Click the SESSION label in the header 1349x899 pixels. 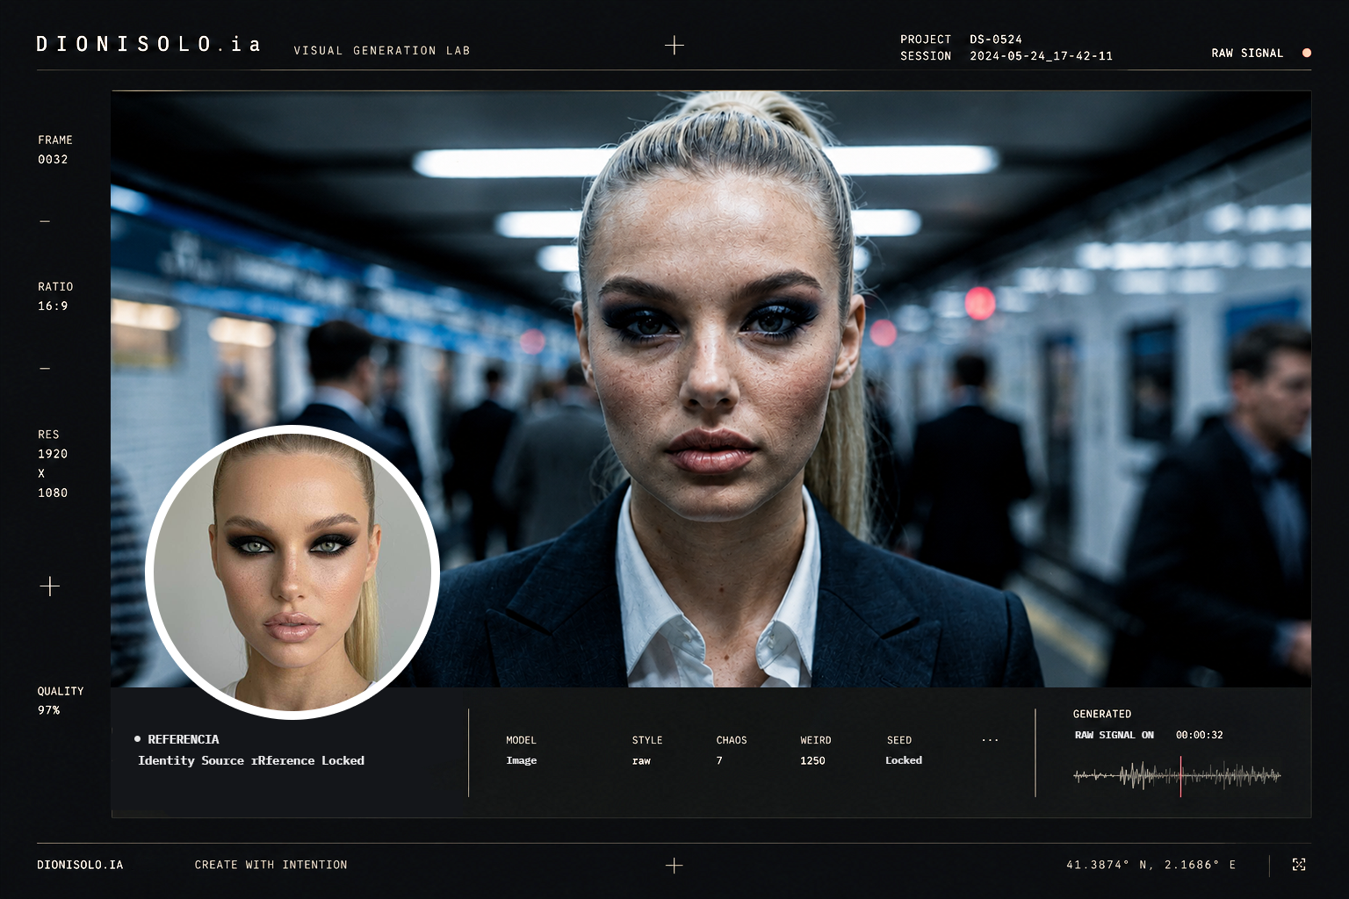(926, 56)
